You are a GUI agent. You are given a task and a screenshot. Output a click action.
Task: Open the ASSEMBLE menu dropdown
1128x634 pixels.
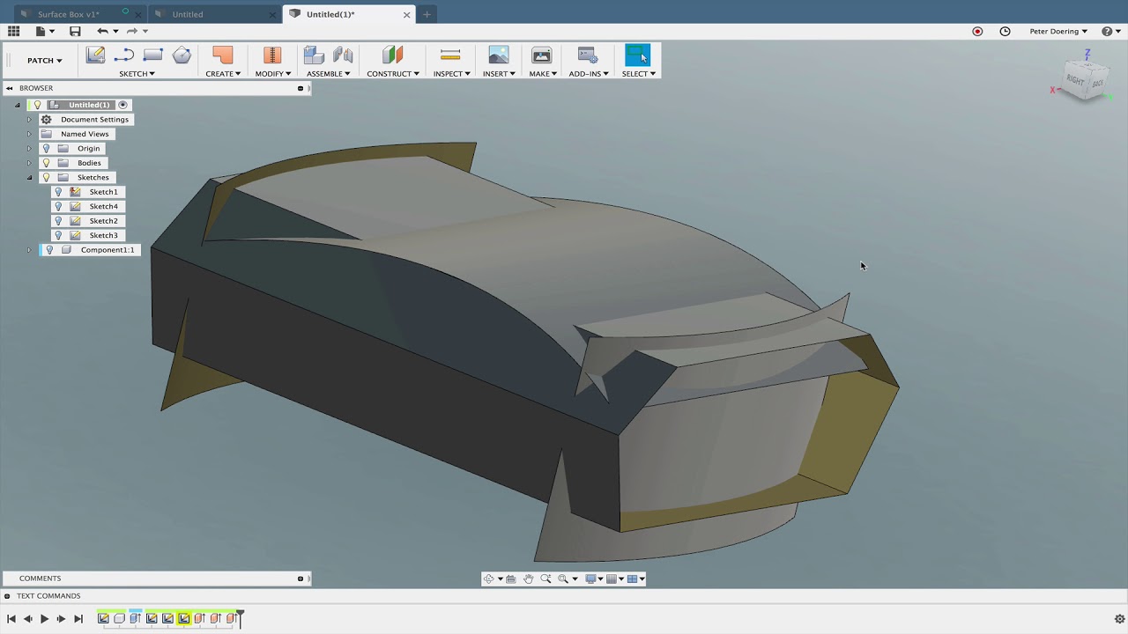(328, 74)
